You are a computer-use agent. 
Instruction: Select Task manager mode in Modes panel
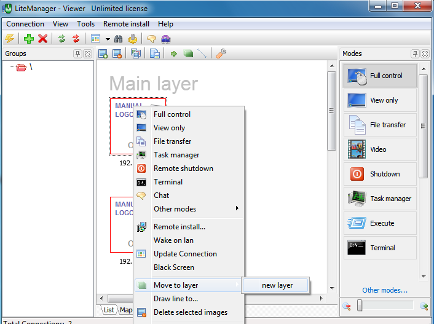(x=380, y=199)
